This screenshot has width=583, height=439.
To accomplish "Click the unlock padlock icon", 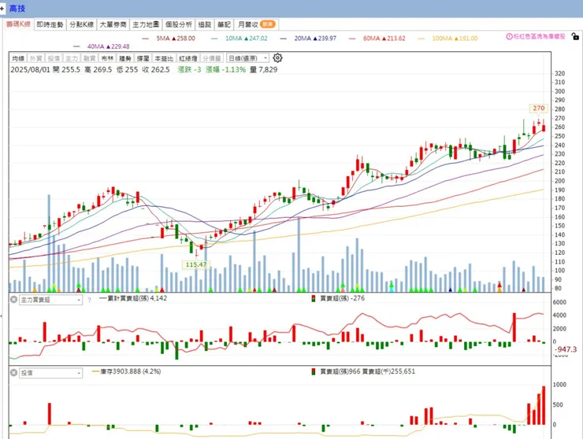I will 575,36.
